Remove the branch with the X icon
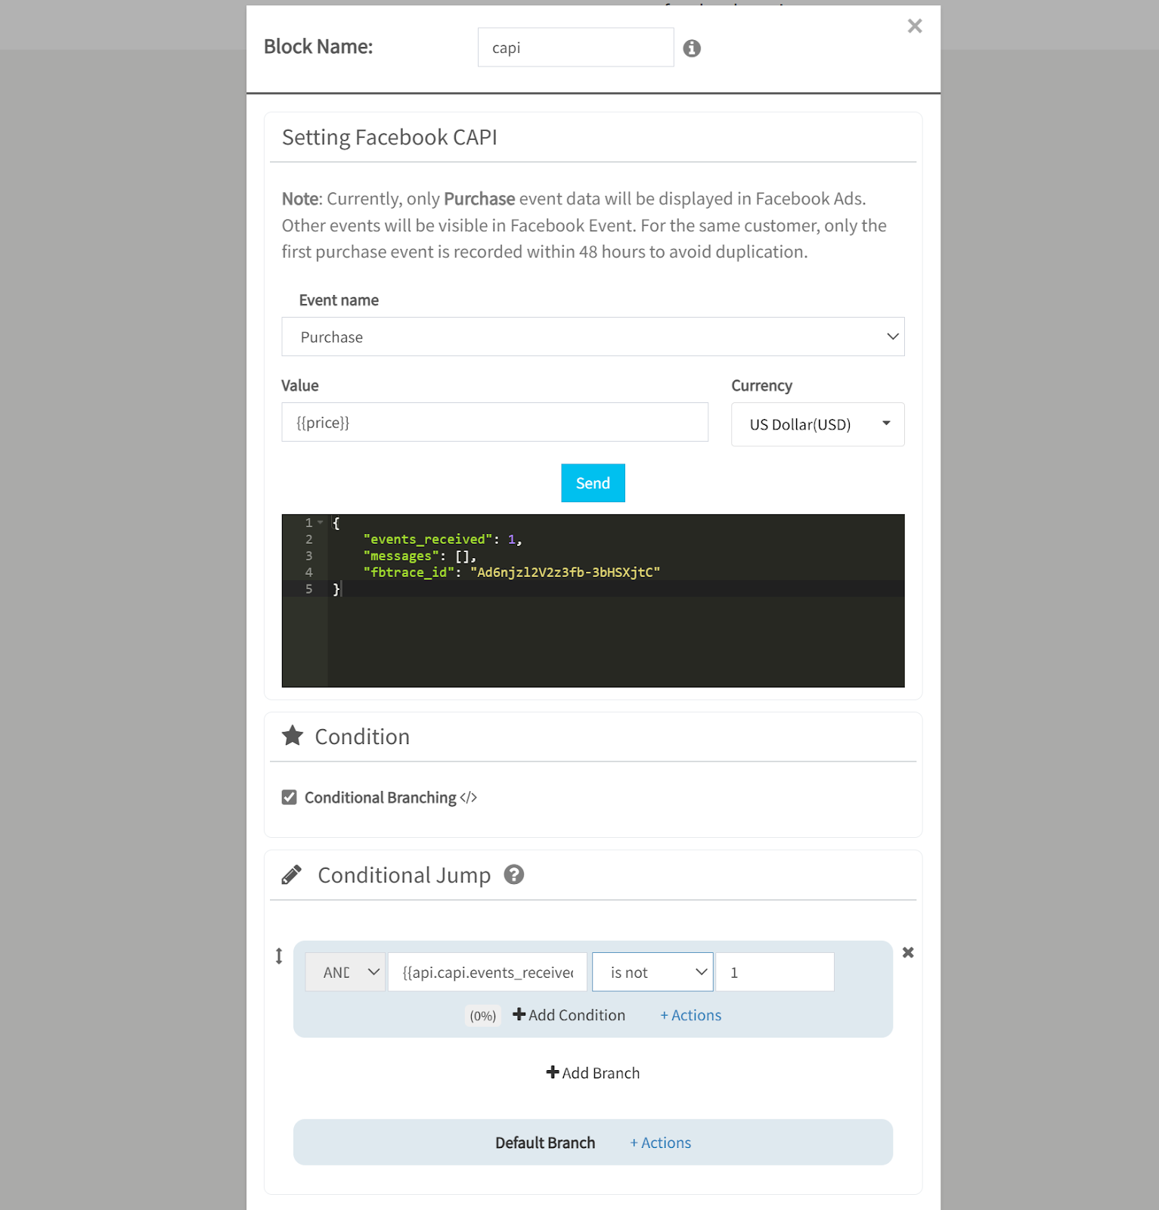The height and width of the screenshot is (1210, 1159). click(908, 953)
